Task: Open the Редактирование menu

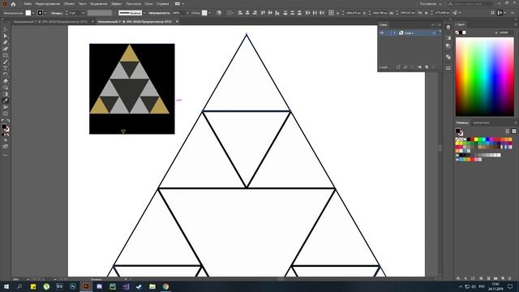Action: [47, 4]
